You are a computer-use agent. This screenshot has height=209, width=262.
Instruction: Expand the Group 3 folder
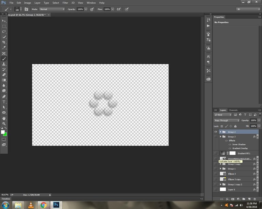[221, 136]
